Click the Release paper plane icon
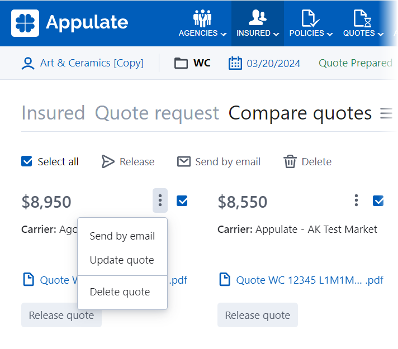Viewport: 398px width, 349px height. (x=108, y=162)
